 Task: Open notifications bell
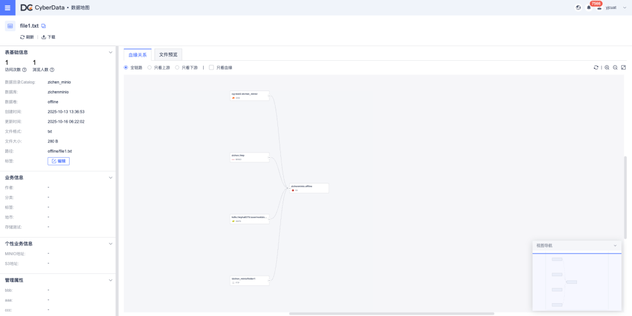click(x=589, y=8)
